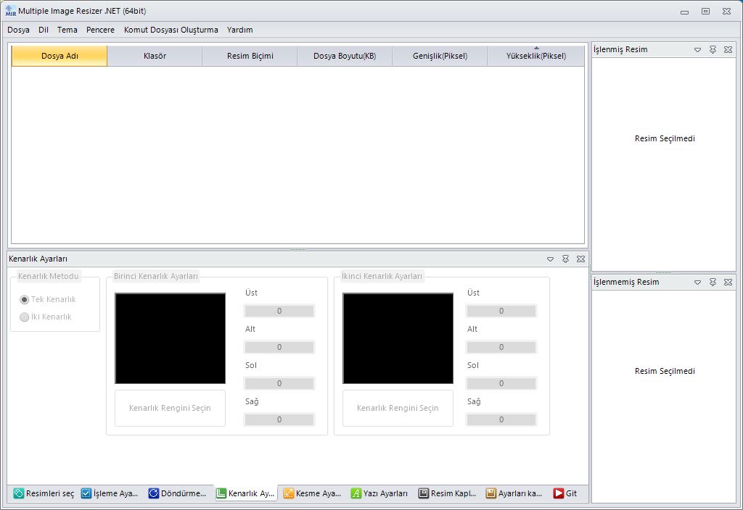Click Resim Seçilmedi text in İşlenmemiş Resim
This screenshot has width=743, height=510.
click(x=665, y=372)
